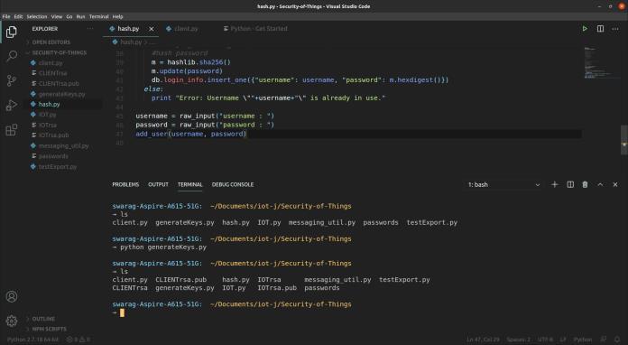This screenshot has height=345, width=628.
Task: Open the Source Control view
Action: click(x=11, y=80)
